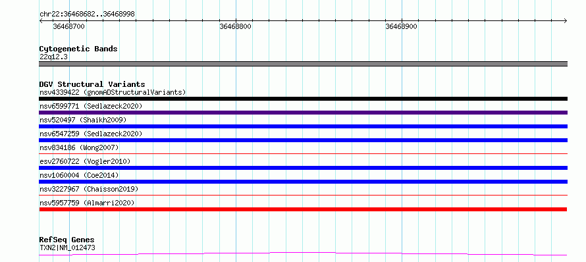The height and width of the screenshot is (262, 586).
Task: Click the right arrowhead of the ruler
Action: click(566, 21)
